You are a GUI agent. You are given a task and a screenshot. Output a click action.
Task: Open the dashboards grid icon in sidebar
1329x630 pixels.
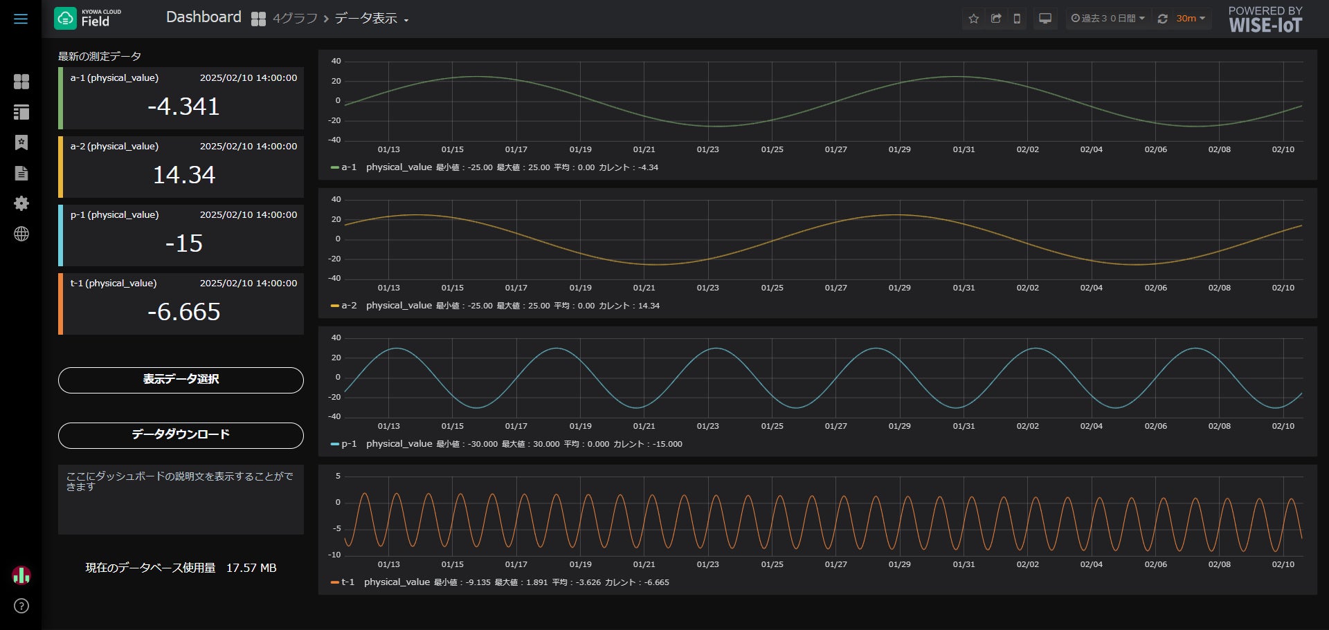(x=21, y=82)
